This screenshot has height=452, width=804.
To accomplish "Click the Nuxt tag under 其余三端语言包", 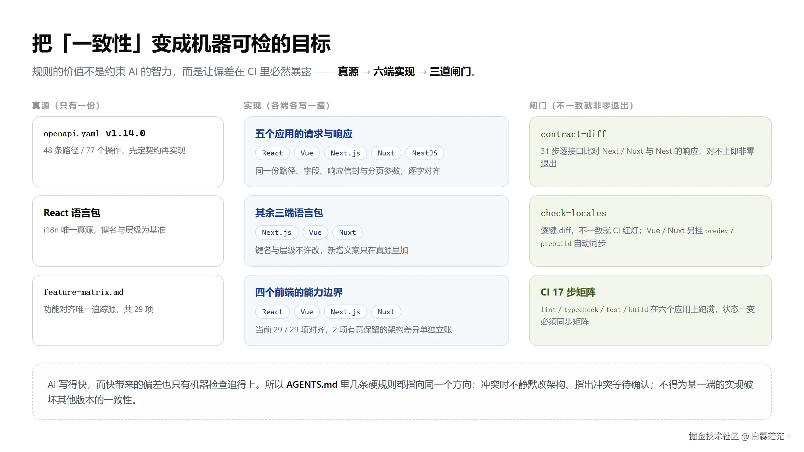I will click(x=347, y=233).
